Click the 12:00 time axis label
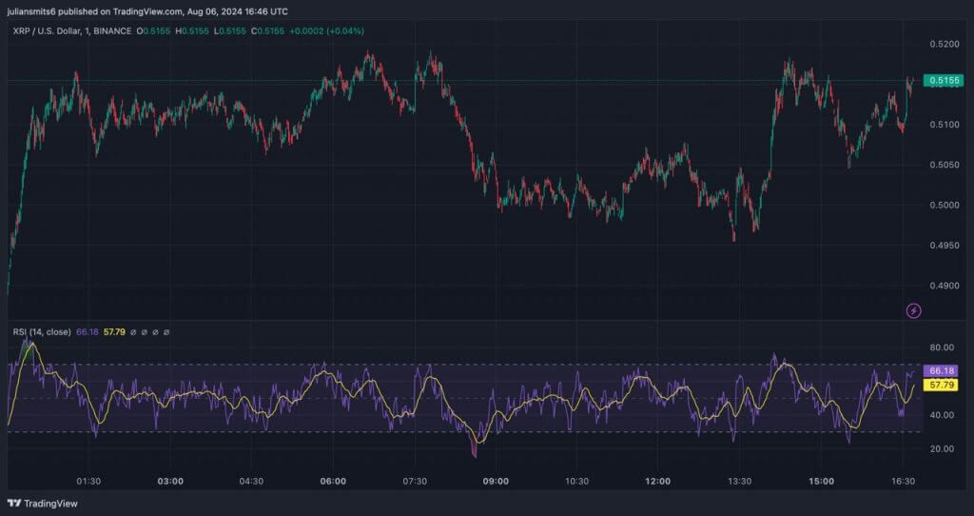 [657, 481]
